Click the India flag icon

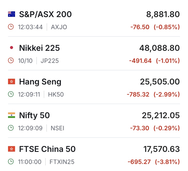(12, 115)
